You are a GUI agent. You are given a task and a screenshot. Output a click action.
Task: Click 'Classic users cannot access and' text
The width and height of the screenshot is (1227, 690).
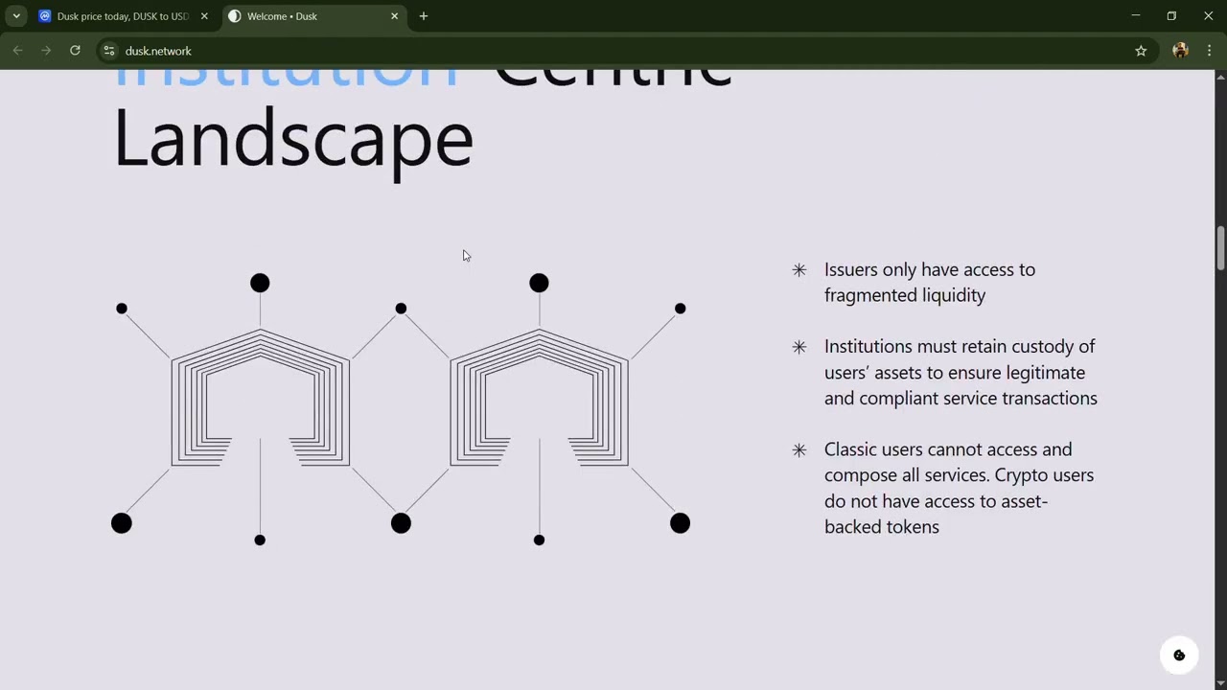coord(948,449)
